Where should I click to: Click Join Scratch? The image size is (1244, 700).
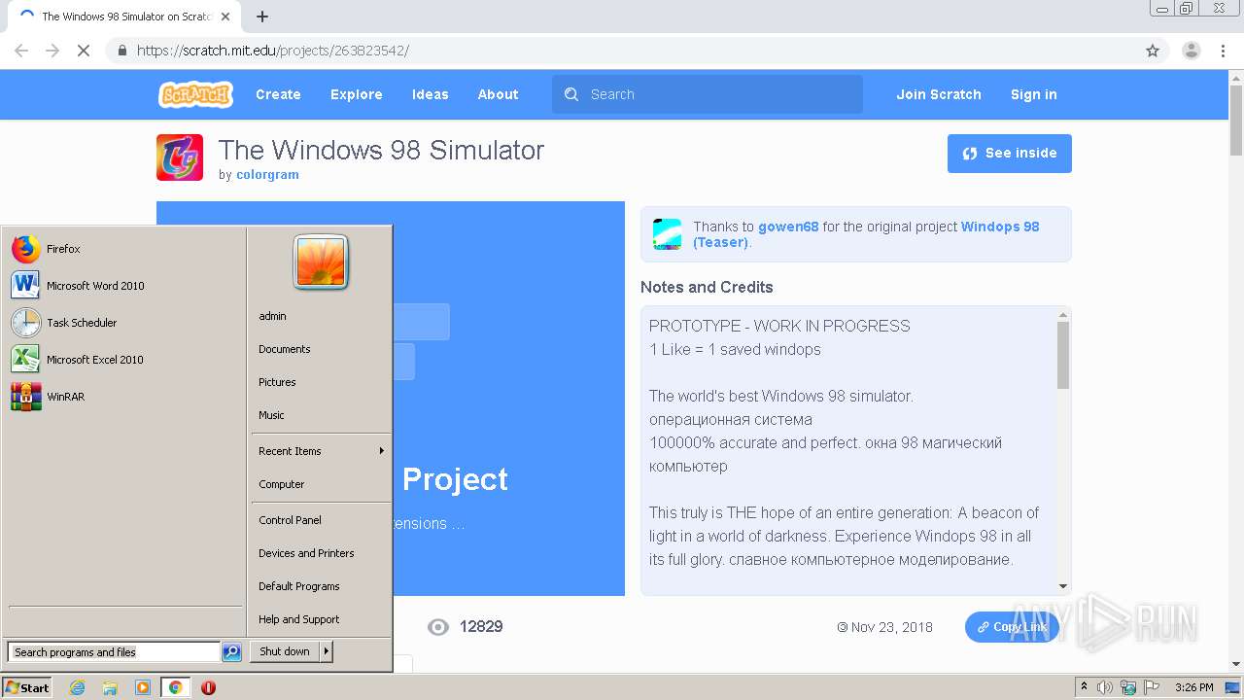[x=939, y=94]
